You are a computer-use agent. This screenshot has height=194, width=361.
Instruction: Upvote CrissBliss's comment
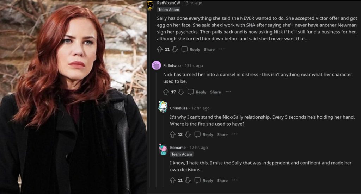(173, 134)
